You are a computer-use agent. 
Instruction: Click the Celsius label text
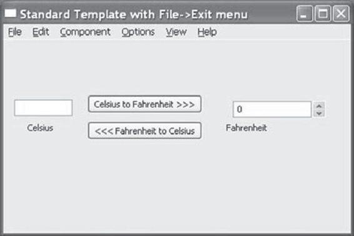pyautogui.click(x=40, y=128)
